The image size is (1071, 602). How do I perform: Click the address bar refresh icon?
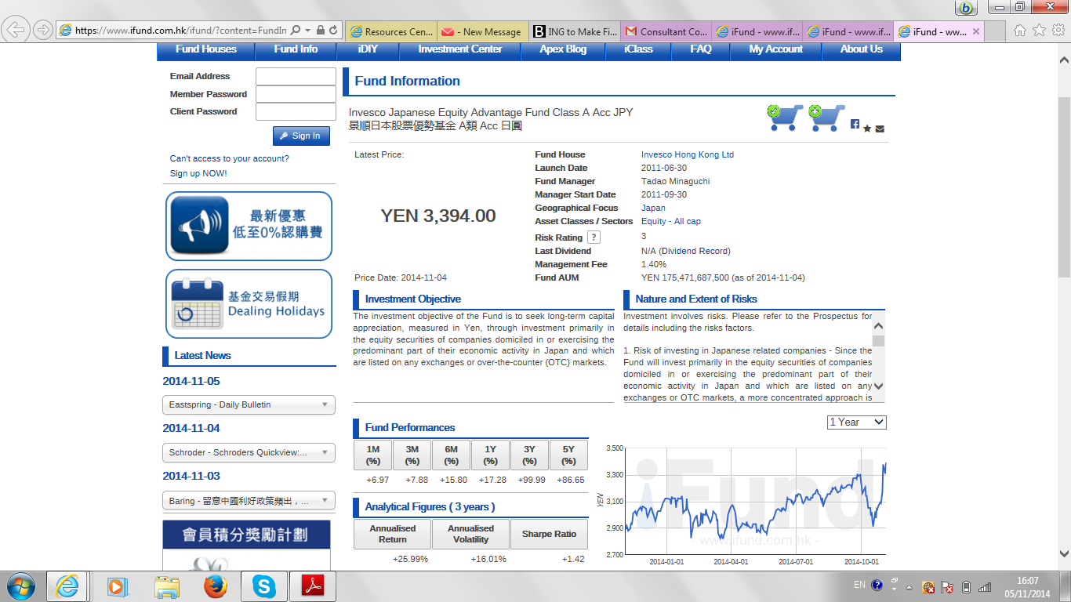click(334, 31)
